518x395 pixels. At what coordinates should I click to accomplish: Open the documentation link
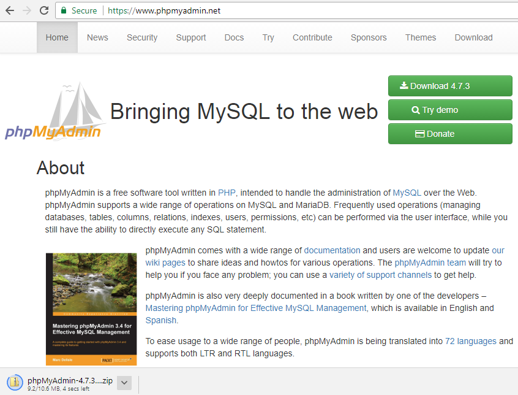pos(332,250)
